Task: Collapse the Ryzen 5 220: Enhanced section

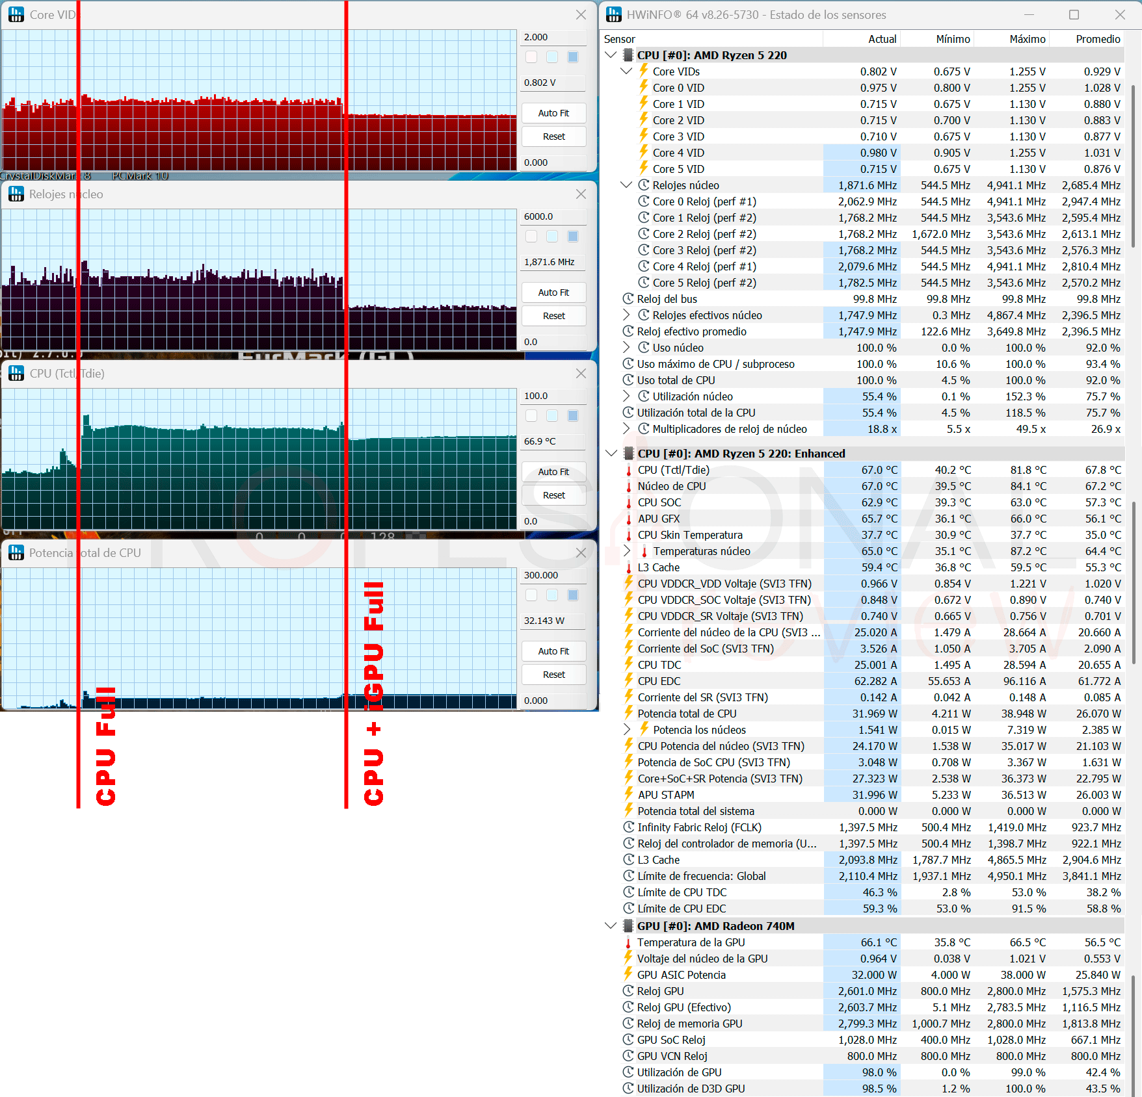Action: [611, 454]
